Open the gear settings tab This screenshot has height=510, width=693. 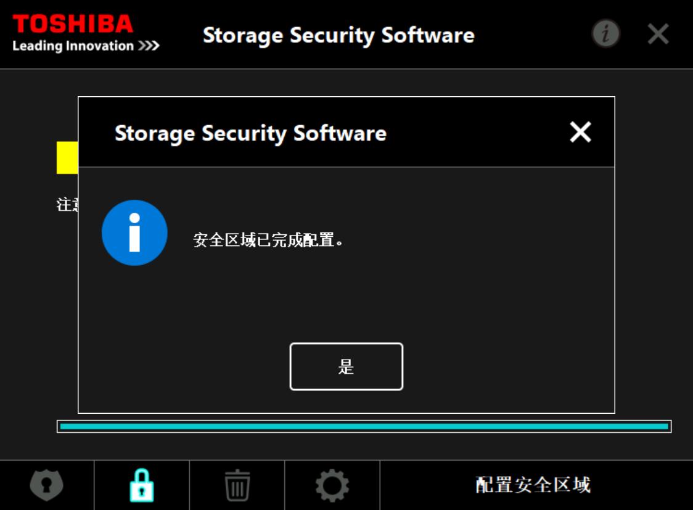click(332, 485)
